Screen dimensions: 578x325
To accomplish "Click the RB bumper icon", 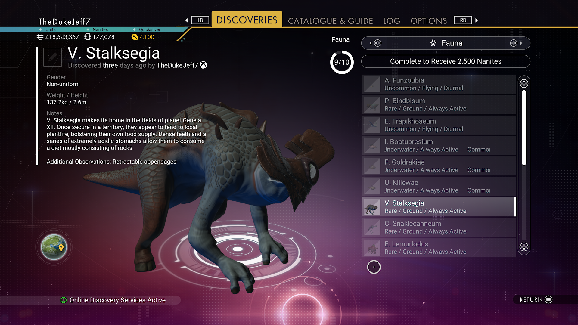I will click(463, 20).
